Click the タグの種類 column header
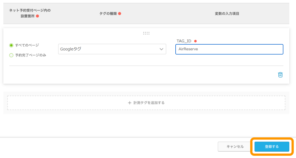 pyautogui.click(x=108, y=14)
